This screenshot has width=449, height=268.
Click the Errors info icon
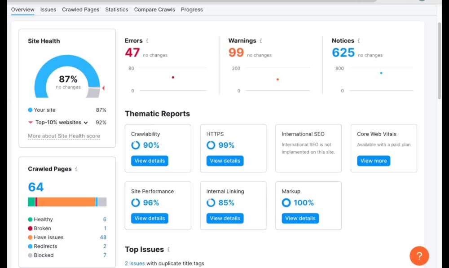[147, 41]
